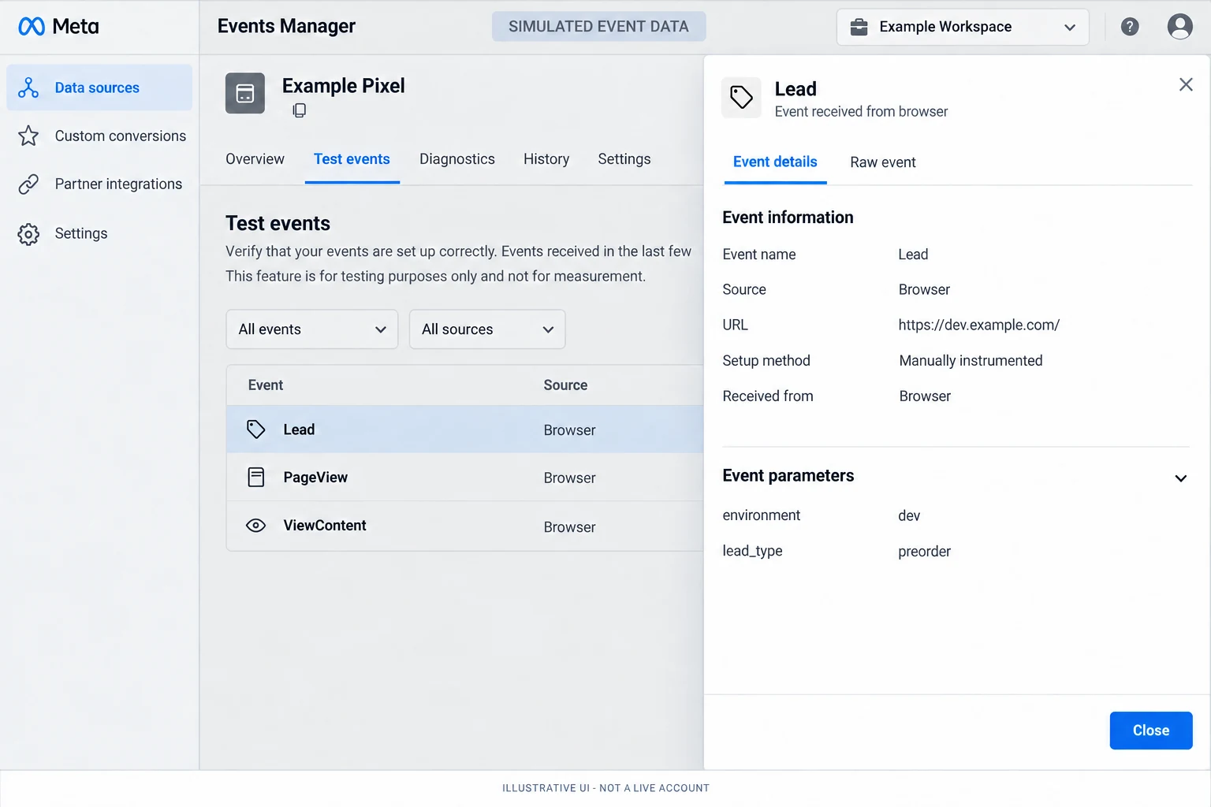
Task: Click the Source column header
Action: coord(565,385)
